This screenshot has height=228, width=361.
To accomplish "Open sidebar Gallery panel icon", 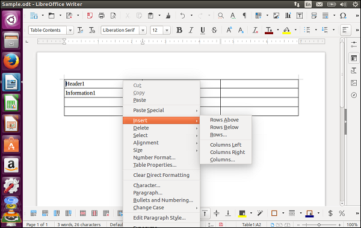I will 354,82.
